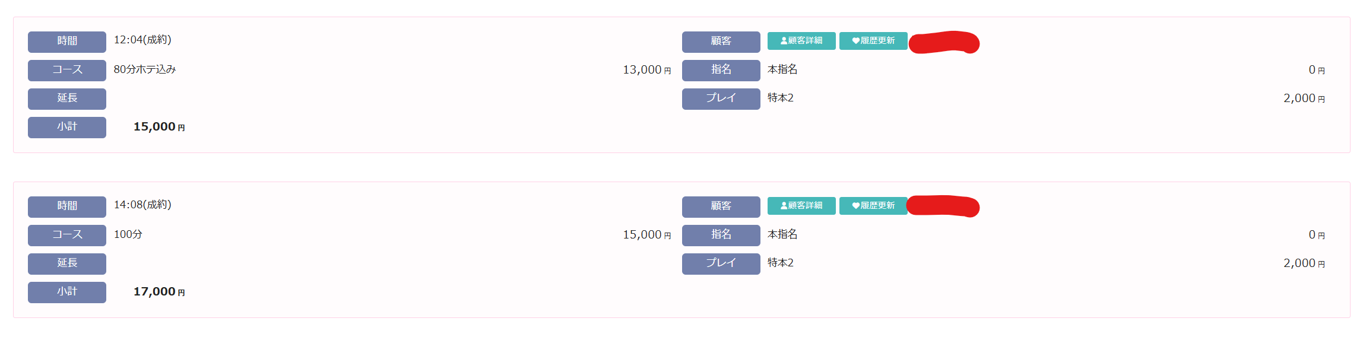
Task: Click 顧客詳細 button in 12:04 reservation
Action: point(801,41)
